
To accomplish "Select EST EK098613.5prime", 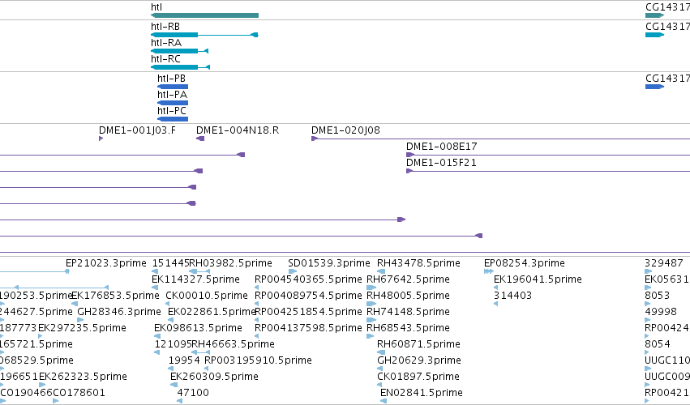I will pyautogui.click(x=198, y=328).
